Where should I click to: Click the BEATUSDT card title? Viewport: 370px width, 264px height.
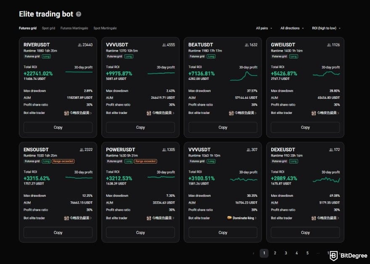(x=201, y=45)
